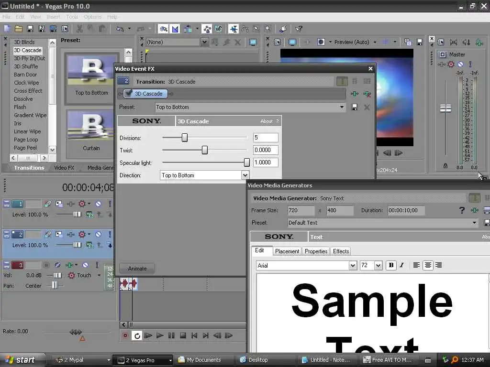Select Dissolve in the transitions list
The height and width of the screenshot is (367, 490).
[23, 99]
